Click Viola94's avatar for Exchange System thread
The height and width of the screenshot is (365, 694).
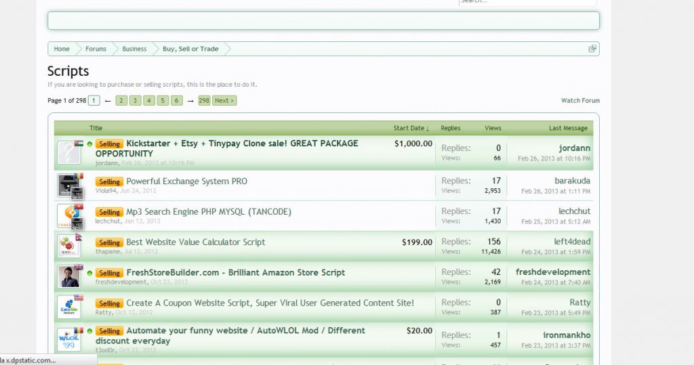tap(68, 185)
